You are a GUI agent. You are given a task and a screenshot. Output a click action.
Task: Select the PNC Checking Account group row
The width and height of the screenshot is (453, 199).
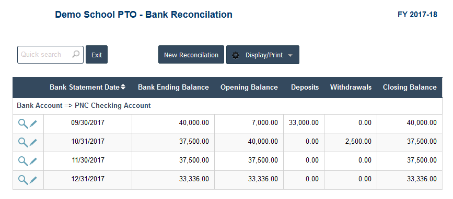[227, 106]
